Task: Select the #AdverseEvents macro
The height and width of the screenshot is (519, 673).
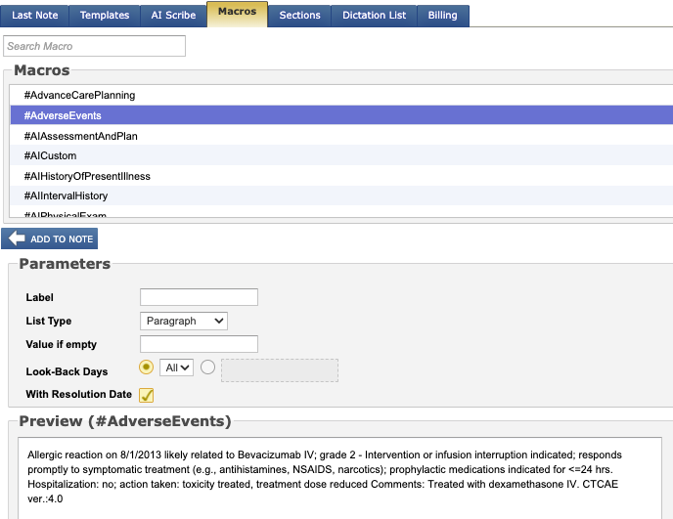Action: point(65,115)
